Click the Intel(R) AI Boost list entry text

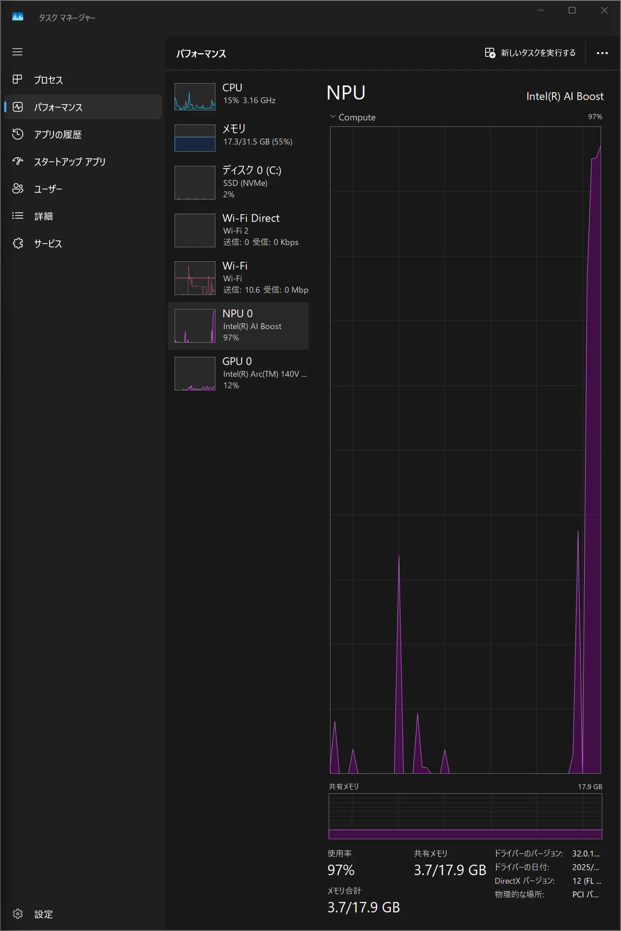(x=253, y=327)
